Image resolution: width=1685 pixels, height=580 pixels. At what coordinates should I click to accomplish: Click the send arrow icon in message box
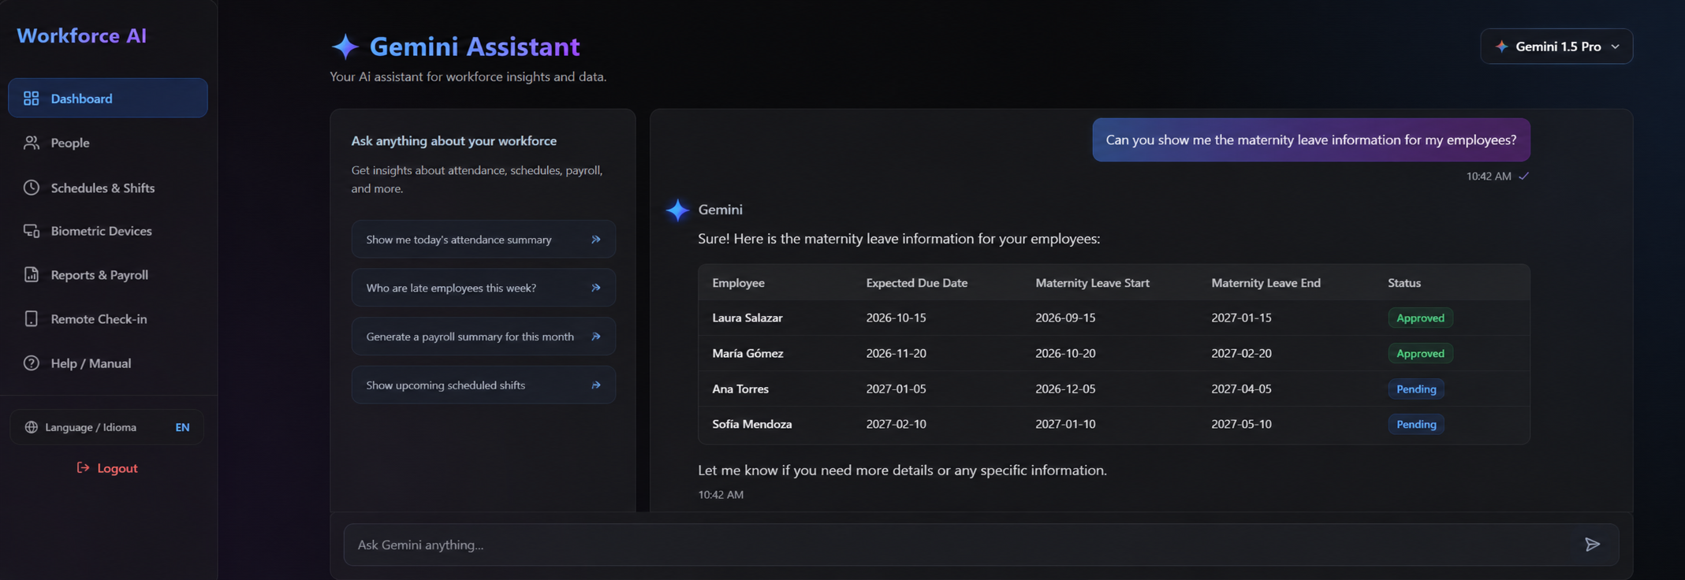(1593, 545)
